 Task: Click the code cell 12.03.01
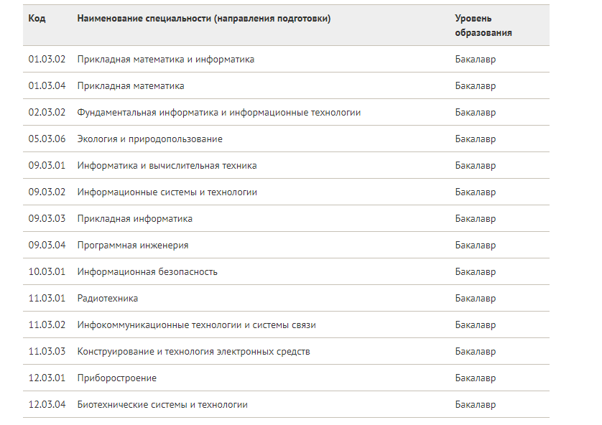click(47, 378)
